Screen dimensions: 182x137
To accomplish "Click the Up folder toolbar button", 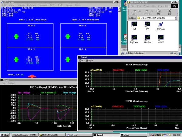I will [158, 12].
